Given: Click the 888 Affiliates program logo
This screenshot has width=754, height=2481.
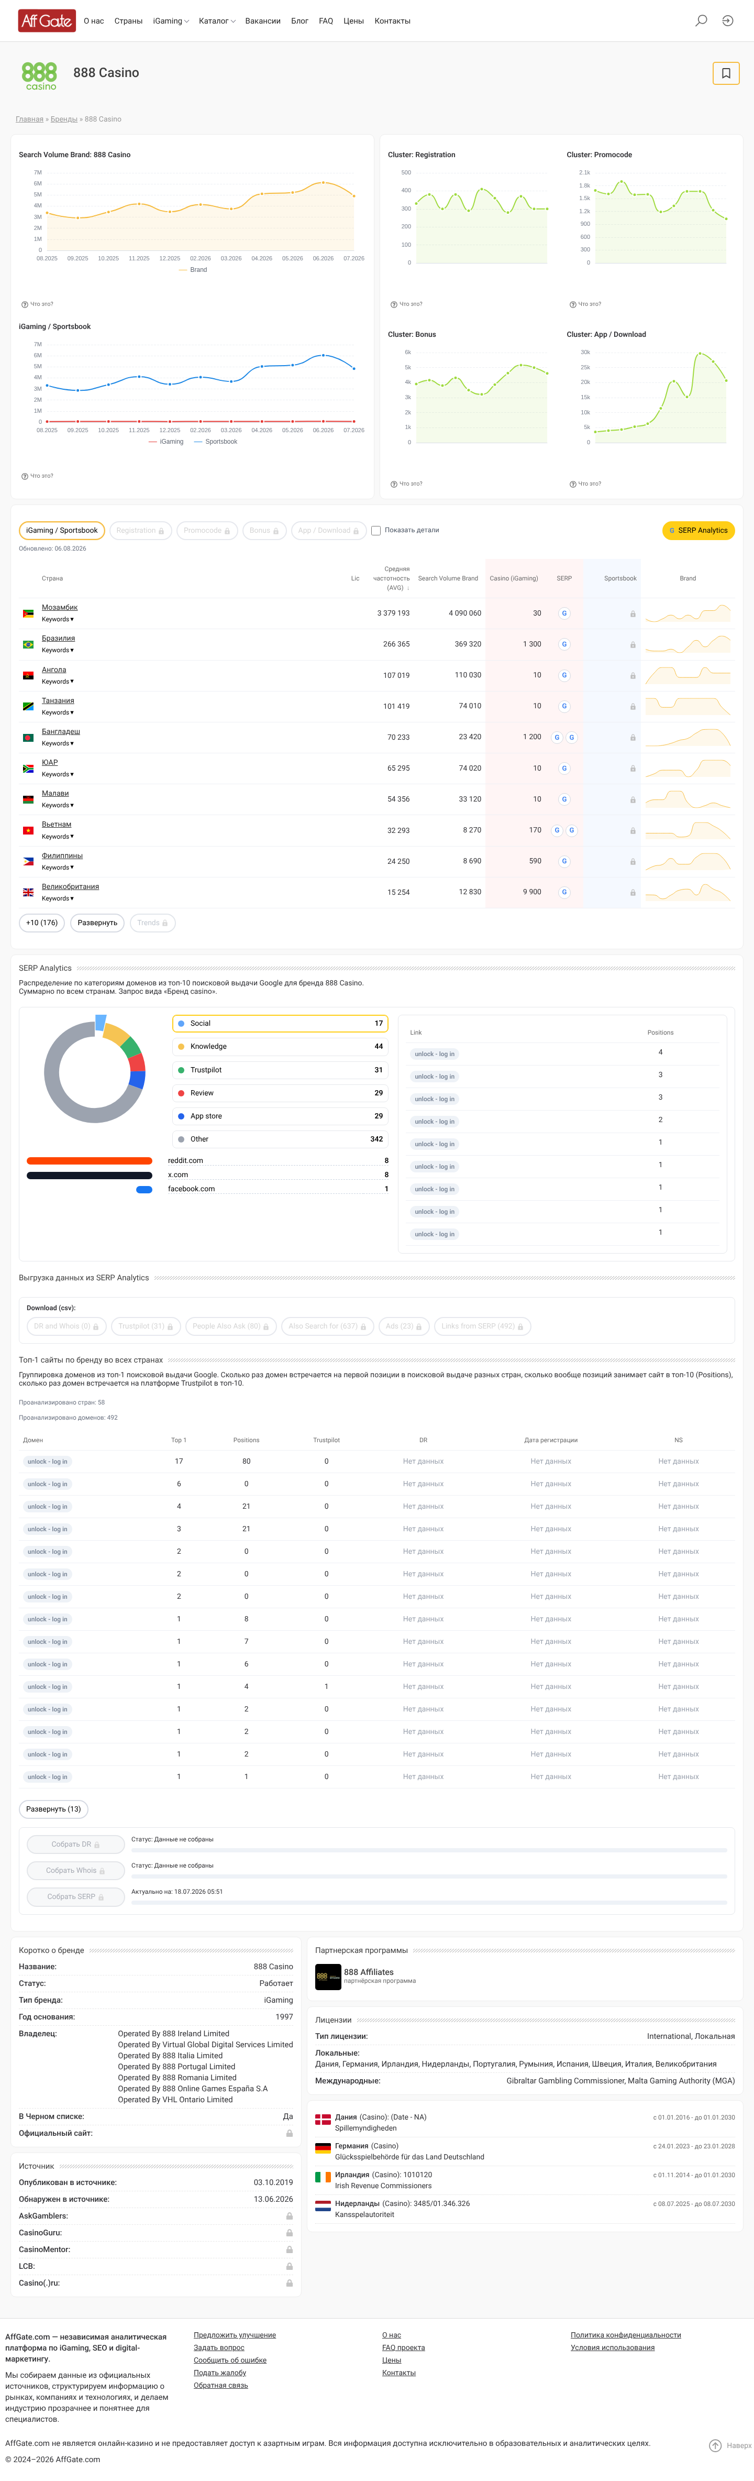Looking at the screenshot, I should click(x=327, y=1977).
